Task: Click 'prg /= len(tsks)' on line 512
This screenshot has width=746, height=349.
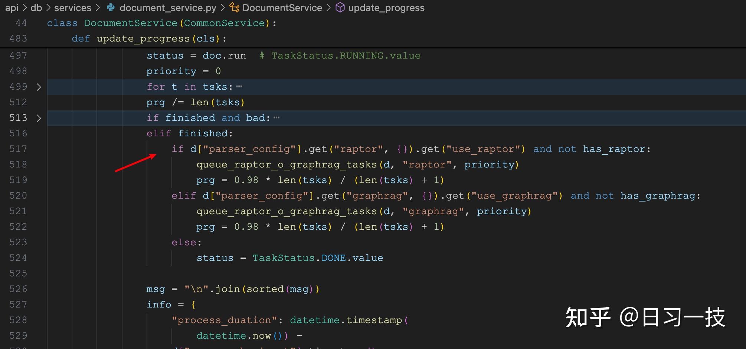Action: click(x=196, y=102)
